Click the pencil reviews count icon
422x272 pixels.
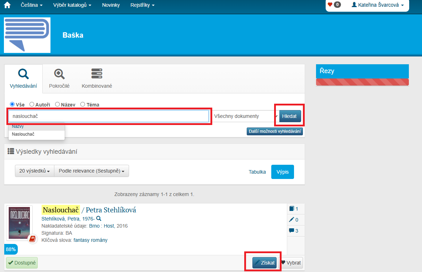[293, 220]
